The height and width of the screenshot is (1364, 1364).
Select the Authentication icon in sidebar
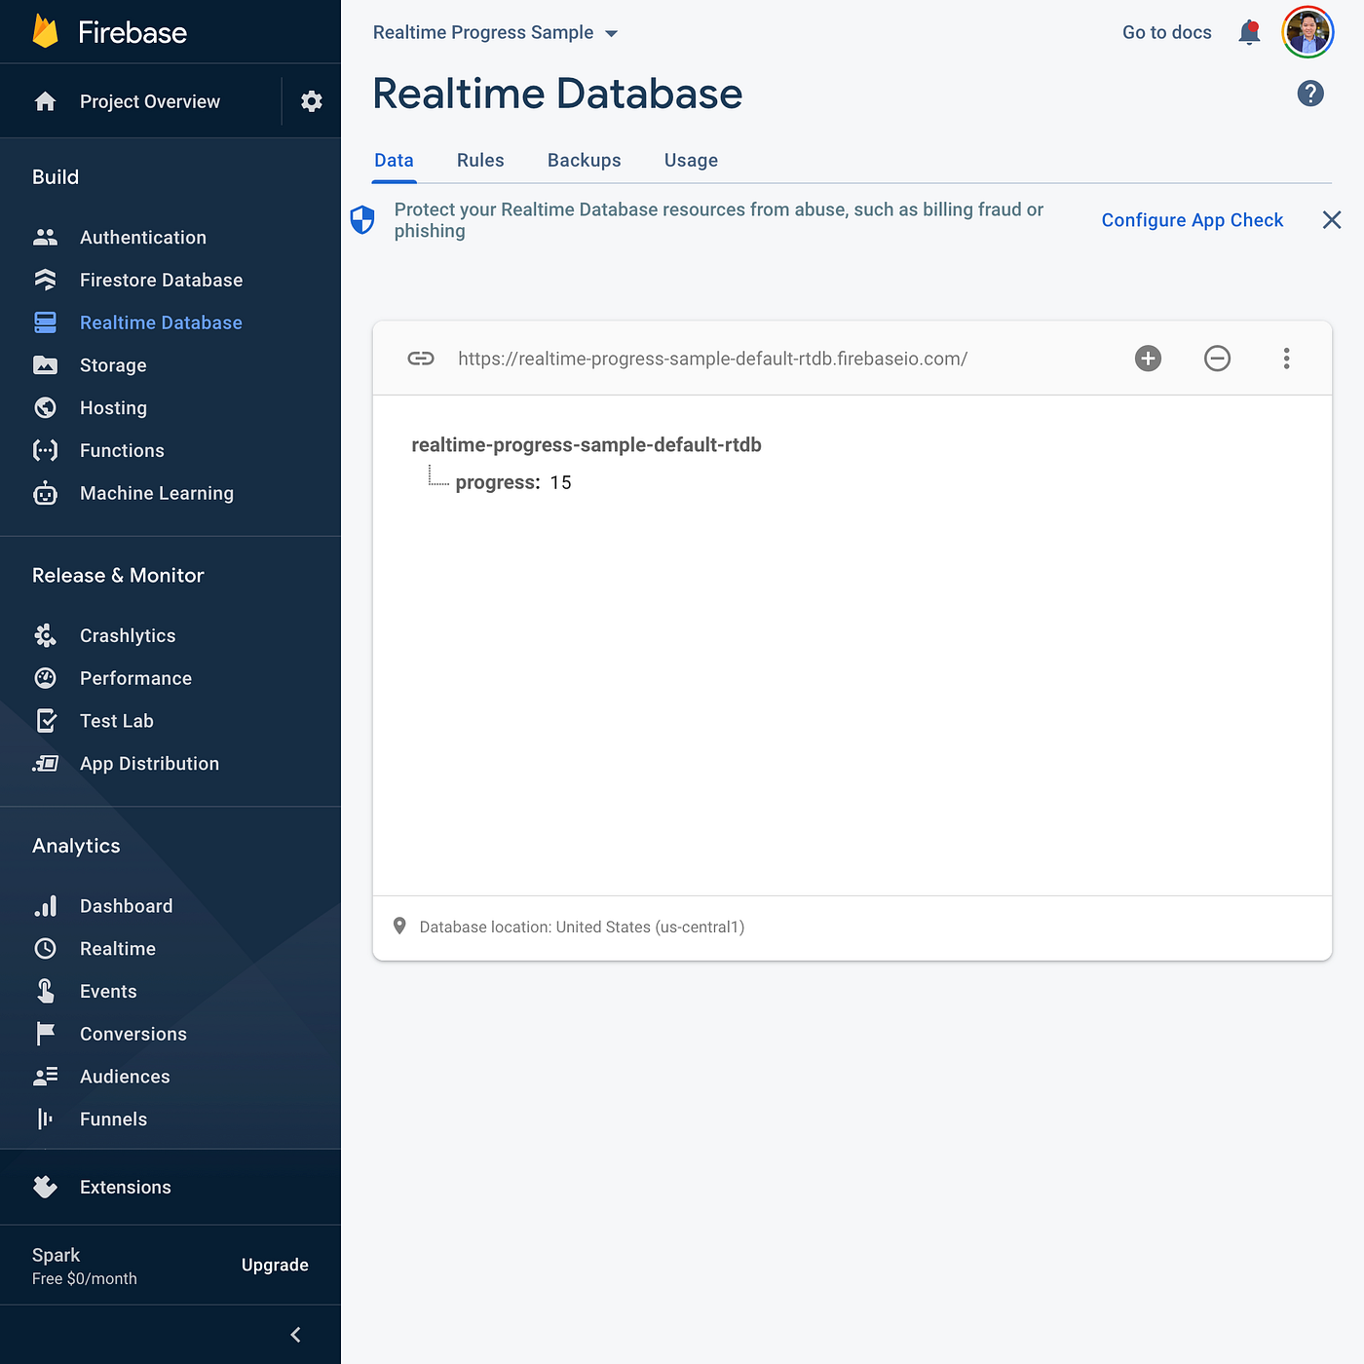click(x=45, y=236)
